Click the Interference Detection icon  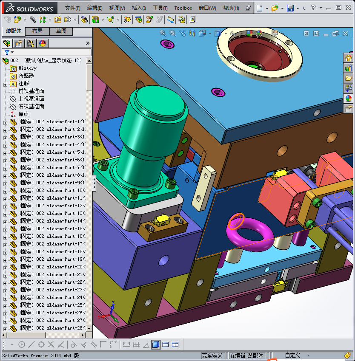pos(171,20)
